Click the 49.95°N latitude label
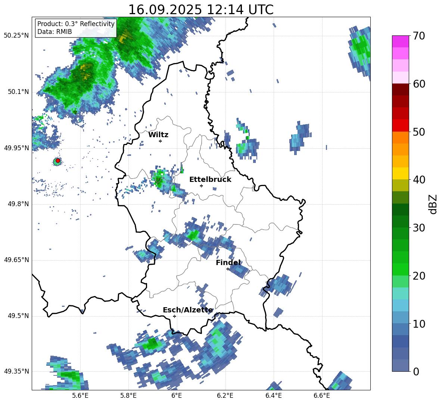This screenshot has height=403, width=442. [x=16, y=148]
